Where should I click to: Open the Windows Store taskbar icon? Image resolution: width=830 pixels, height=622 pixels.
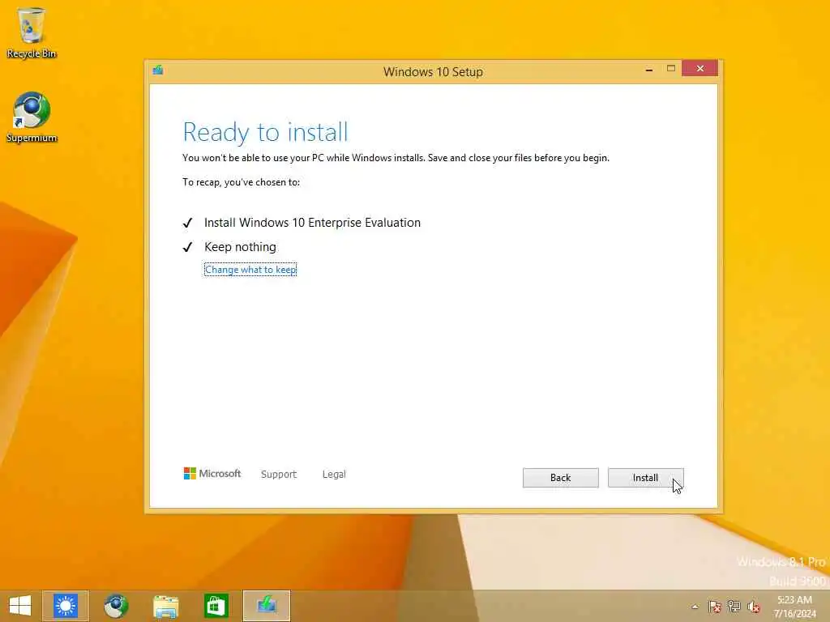tap(216, 606)
